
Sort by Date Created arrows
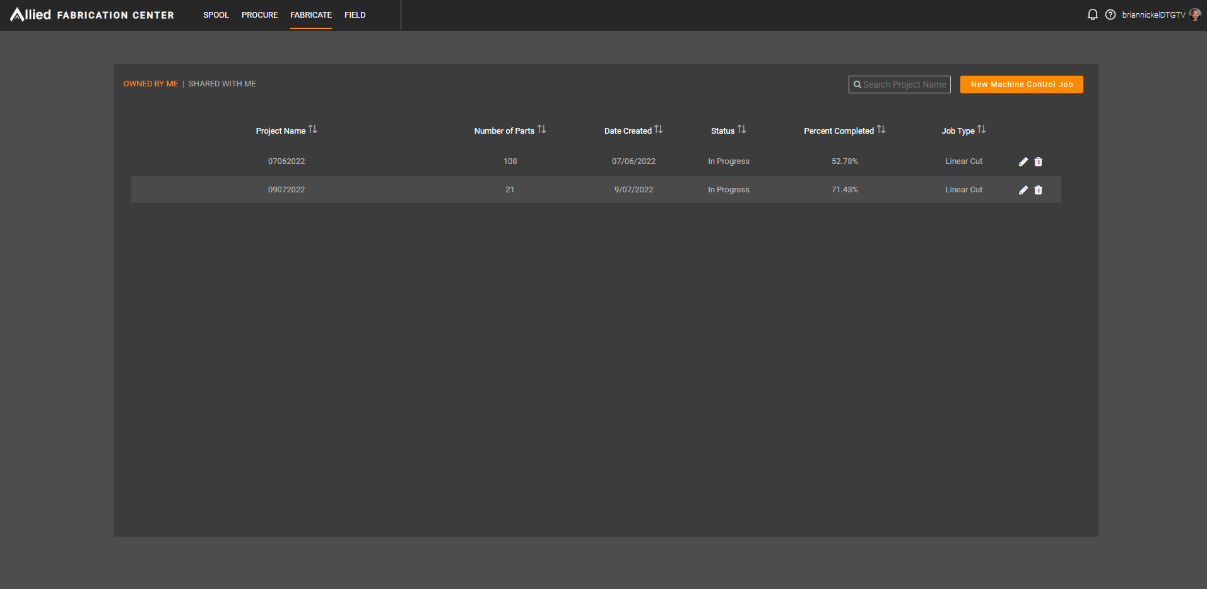coord(659,129)
